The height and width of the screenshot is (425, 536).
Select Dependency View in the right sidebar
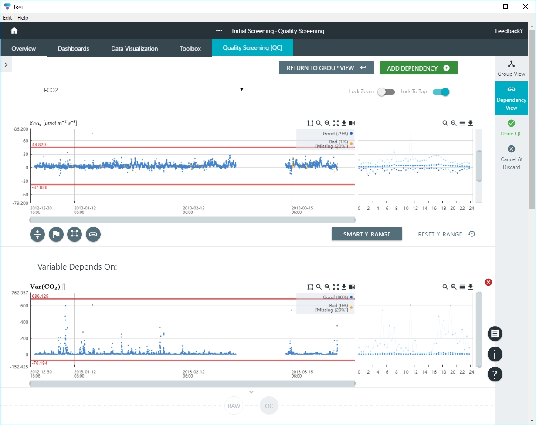[x=511, y=98]
